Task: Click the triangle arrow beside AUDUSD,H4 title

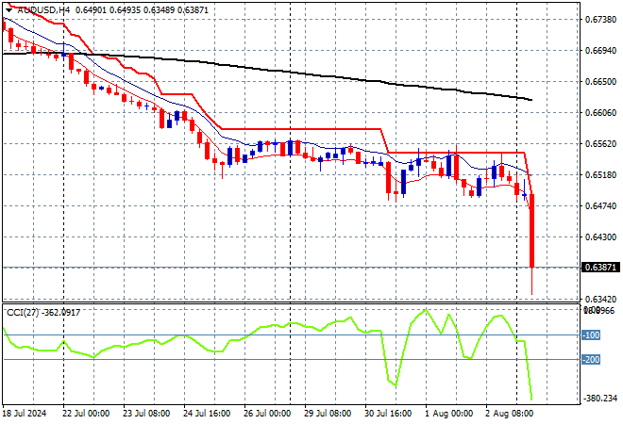Action: tap(8, 10)
